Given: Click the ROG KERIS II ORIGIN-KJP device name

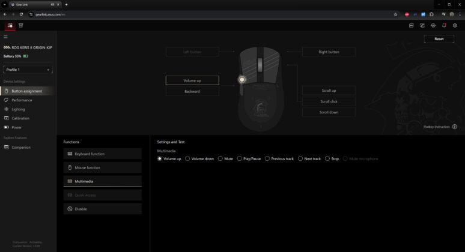Looking at the screenshot, I should (x=32, y=47).
